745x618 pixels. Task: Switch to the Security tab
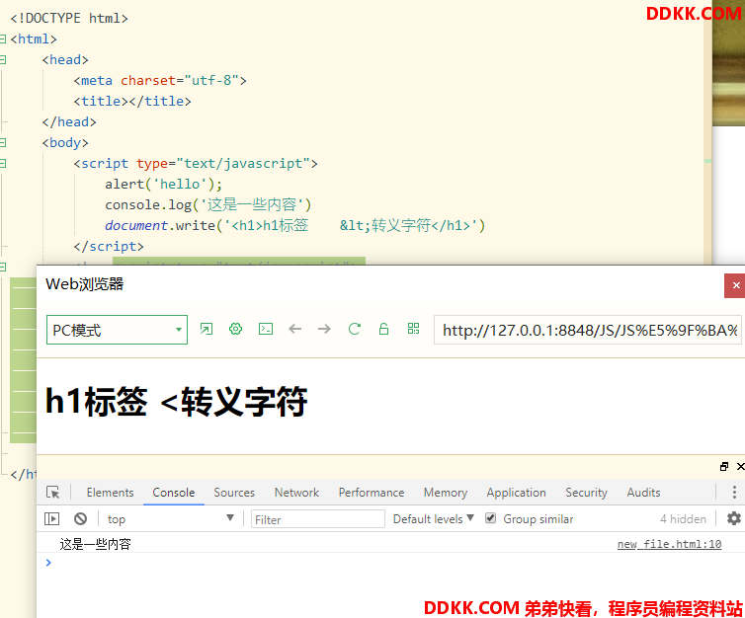pos(586,493)
